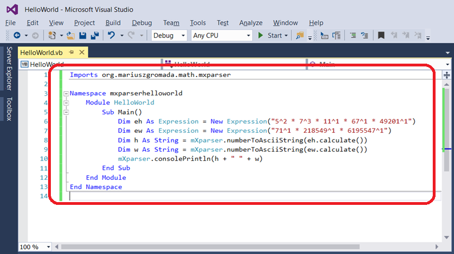The height and width of the screenshot is (254, 454).
Task: Click the New Project toolbar icon
Action: (52, 36)
